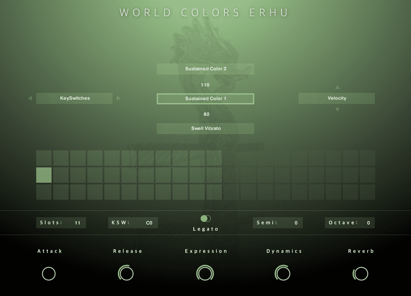Click the Reverb label
The width and height of the screenshot is (411, 296).
click(x=361, y=251)
